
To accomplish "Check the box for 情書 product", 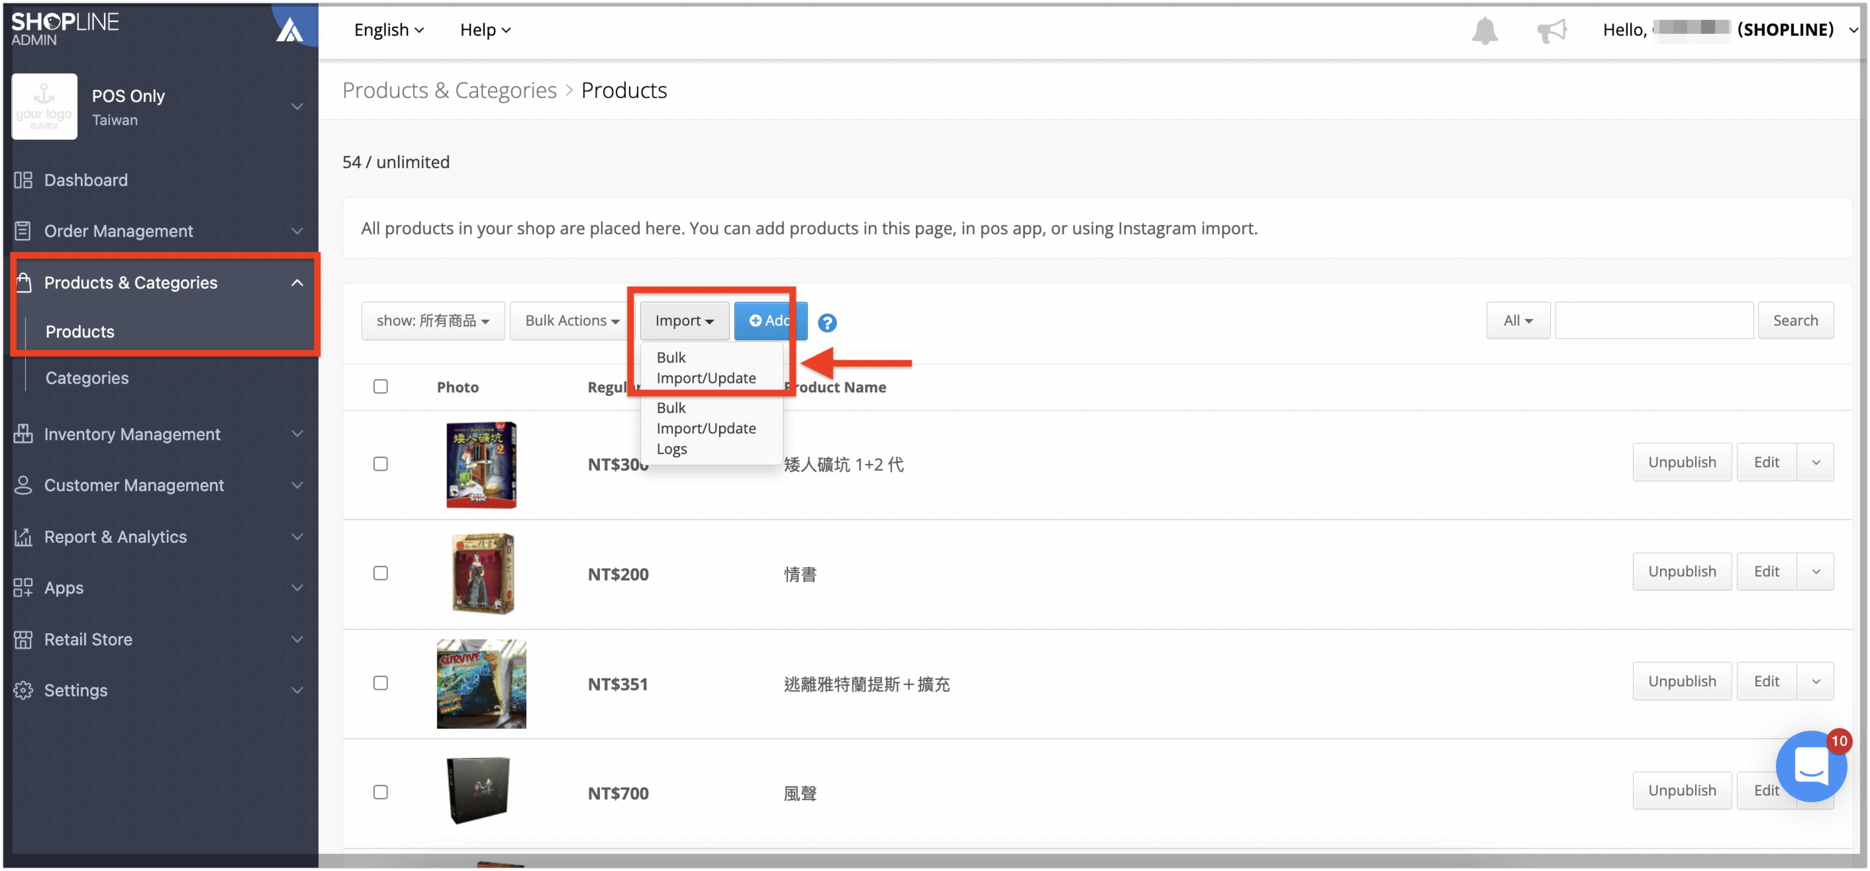I will [x=380, y=573].
